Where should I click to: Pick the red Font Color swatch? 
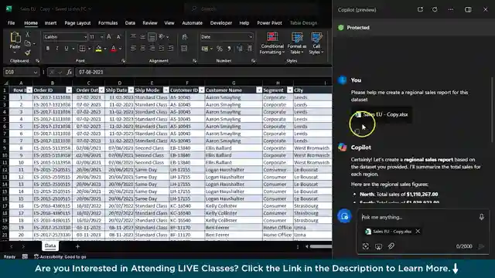coord(114,49)
